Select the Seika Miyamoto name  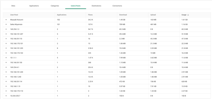click(16, 24)
